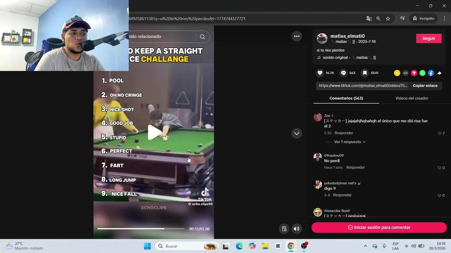Mute the video volume speaker icon
Screen dimensions: 451x253
297,229
